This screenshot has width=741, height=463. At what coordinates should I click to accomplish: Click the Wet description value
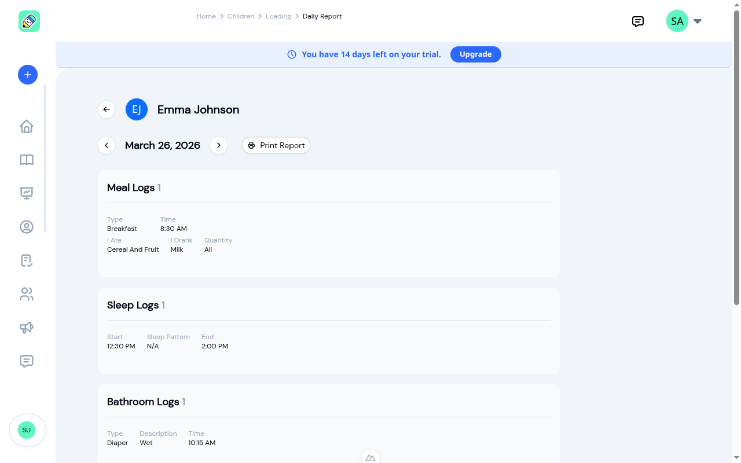tap(146, 443)
